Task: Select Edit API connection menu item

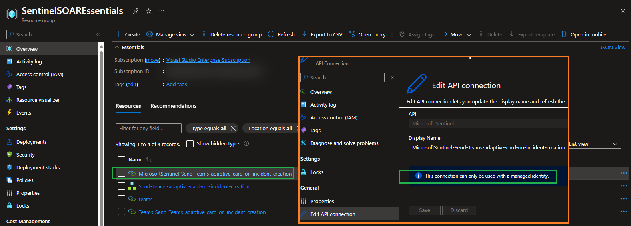Action: [349, 214]
